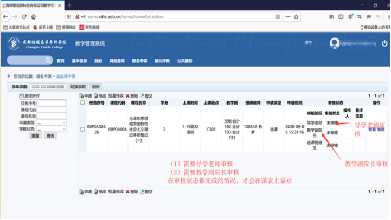Viewport: 391px width, 220px height.
Task: Expand the 申请类型 dropdown
Action: tap(52, 123)
